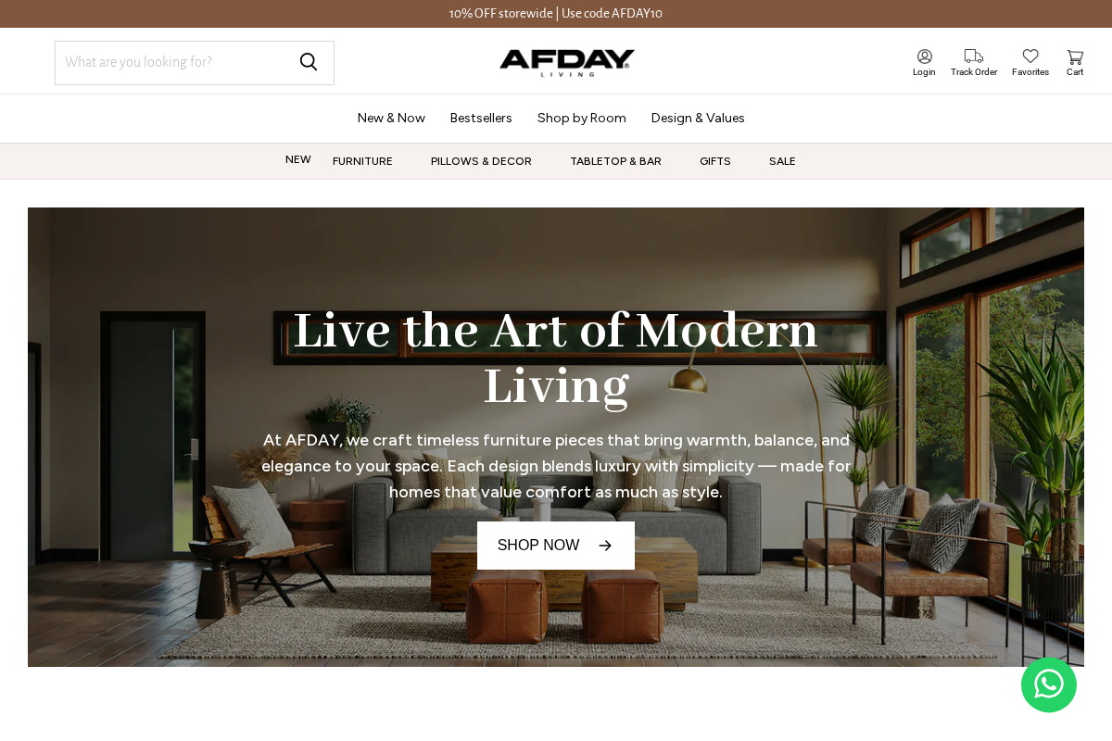Screen dimensions: 1112x741
Task: Open Bestsellers menu item
Action: [x=481, y=118]
